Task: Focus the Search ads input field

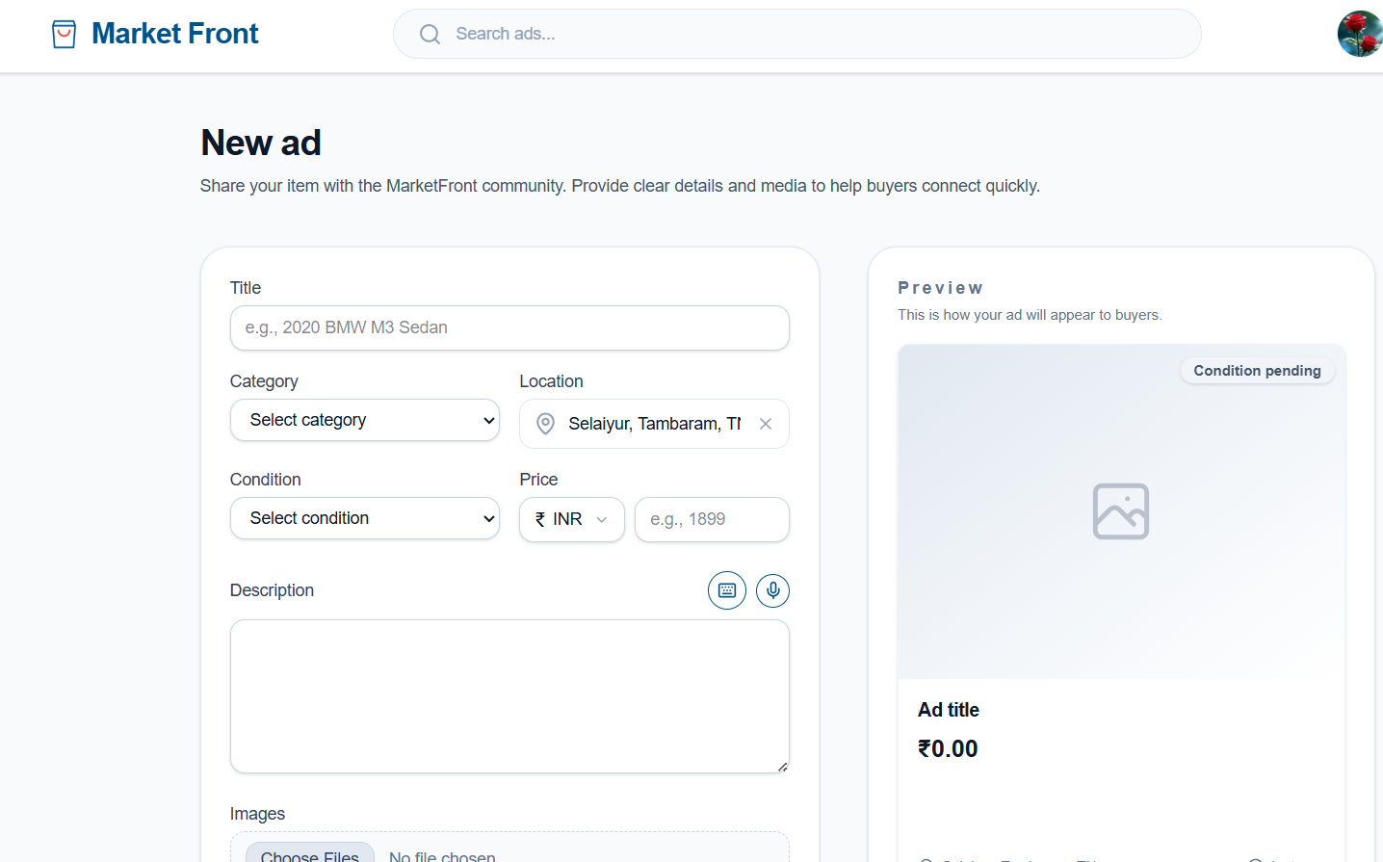Action: [x=796, y=34]
